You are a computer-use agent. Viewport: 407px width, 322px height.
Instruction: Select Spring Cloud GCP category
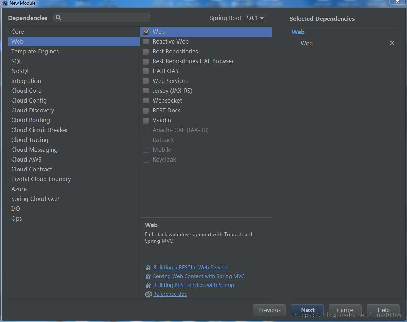point(74,199)
